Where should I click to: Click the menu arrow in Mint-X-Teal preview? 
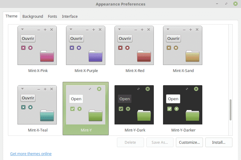click(22, 89)
